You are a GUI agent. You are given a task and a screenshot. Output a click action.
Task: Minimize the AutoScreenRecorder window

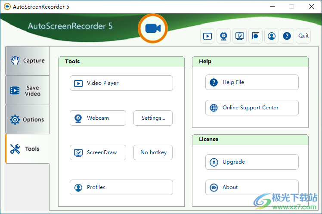click(272, 6)
